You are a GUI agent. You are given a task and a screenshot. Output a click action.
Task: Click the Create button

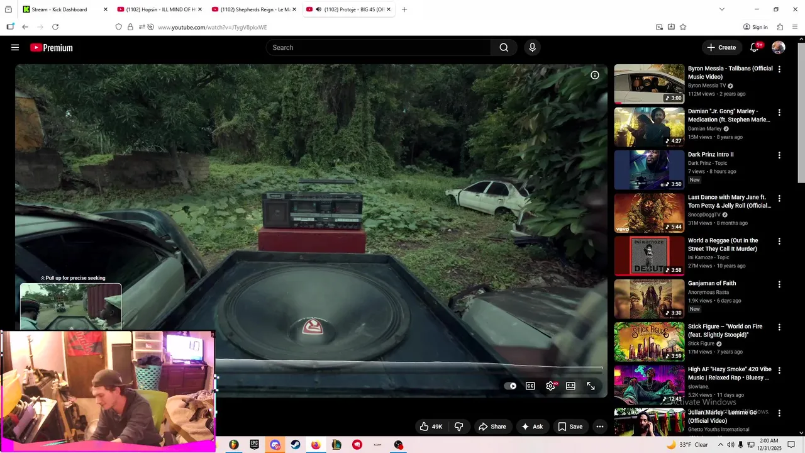pyautogui.click(x=721, y=47)
